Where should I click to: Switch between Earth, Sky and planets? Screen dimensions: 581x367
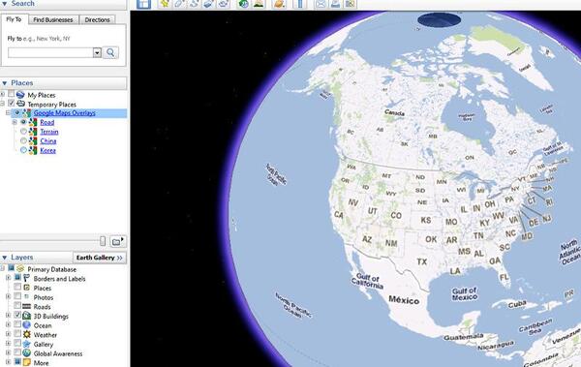[x=279, y=4]
